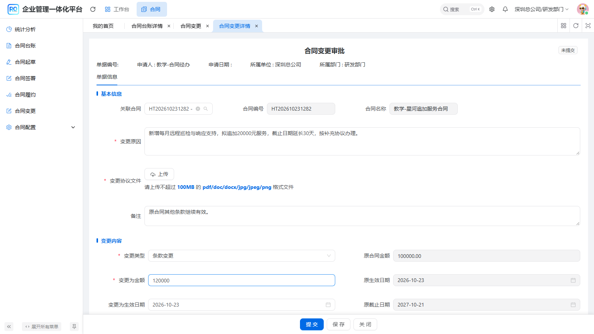
Task: Click the user avatar in the top right
Action: pos(583,9)
